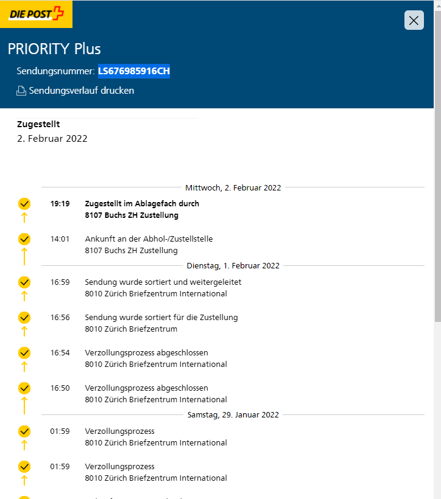Click the up arrow below 14:01 checkmark
This screenshot has height=499, width=441.
pyautogui.click(x=24, y=257)
